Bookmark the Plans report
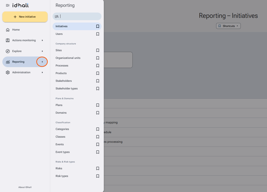Image resolution: width=267 pixels, height=192 pixels. pyautogui.click(x=98, y=105)
